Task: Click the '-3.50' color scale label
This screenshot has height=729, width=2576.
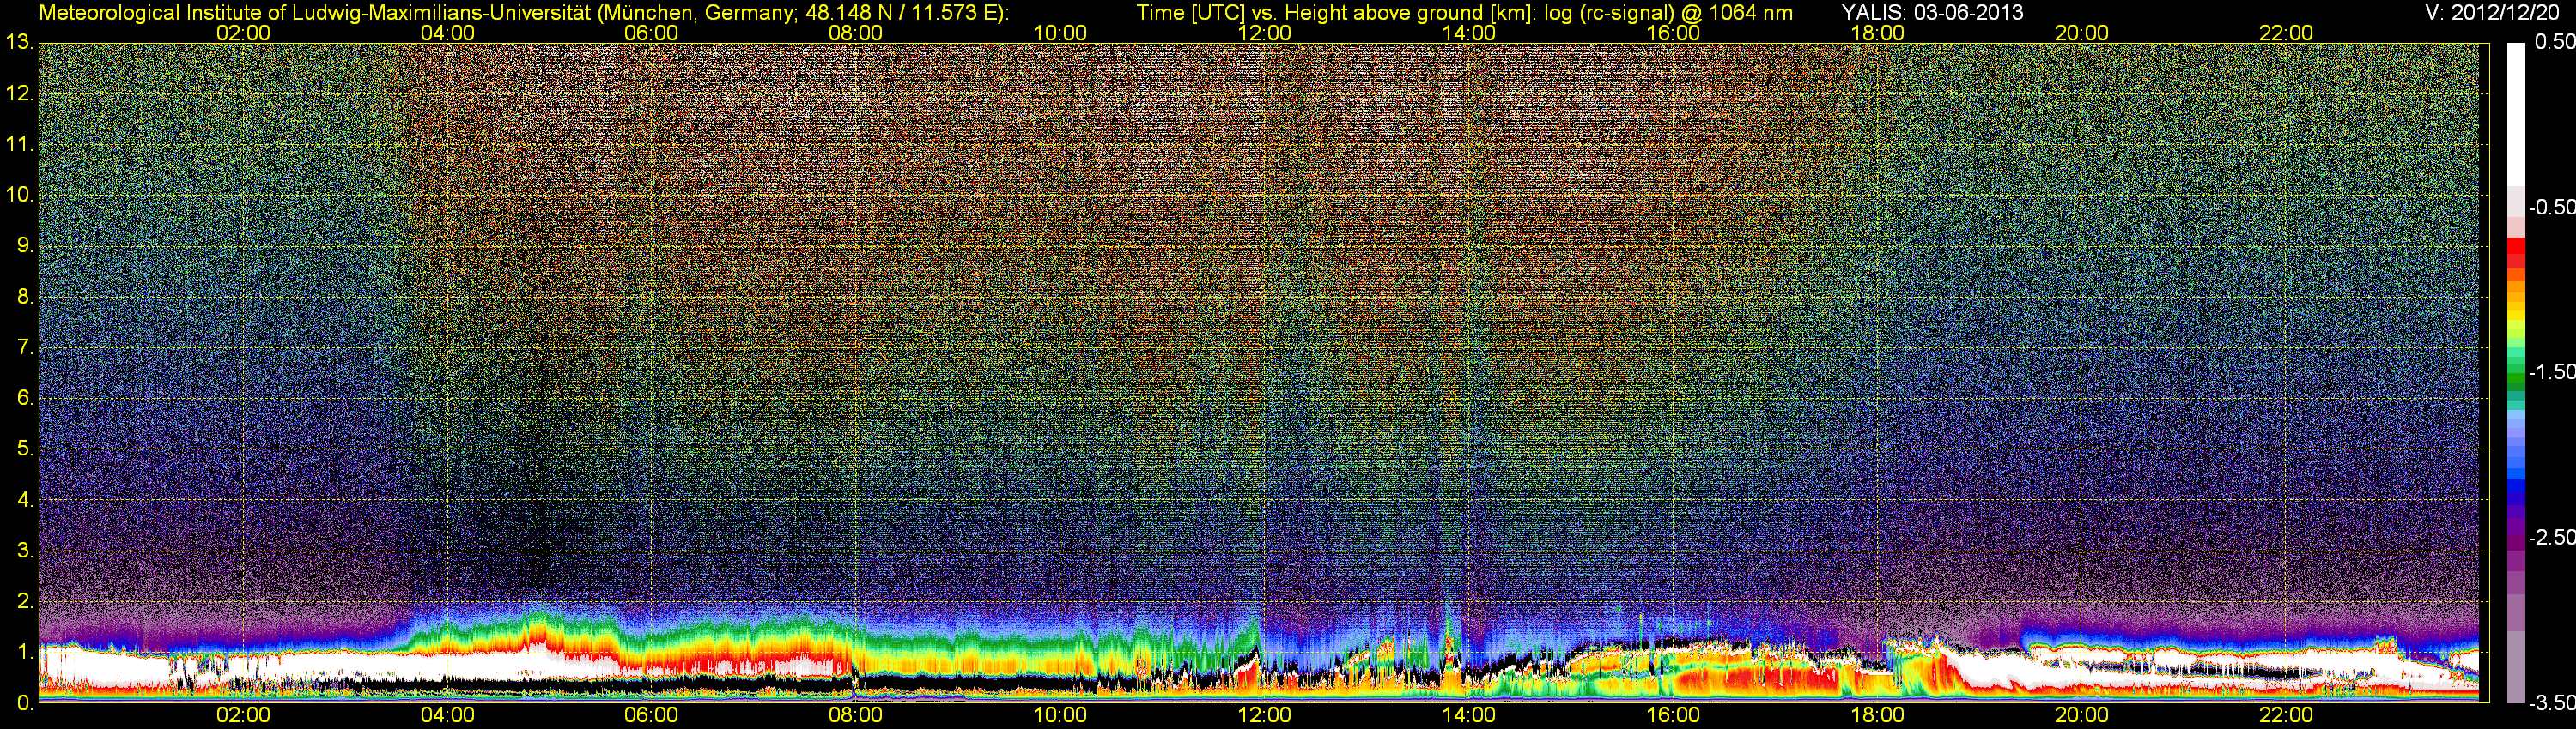Action: coord(2551,703)
